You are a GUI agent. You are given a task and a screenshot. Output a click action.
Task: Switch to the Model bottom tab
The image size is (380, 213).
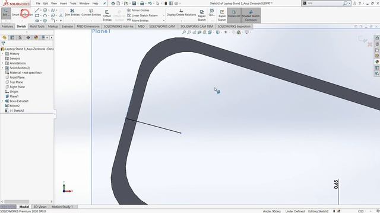24,206
